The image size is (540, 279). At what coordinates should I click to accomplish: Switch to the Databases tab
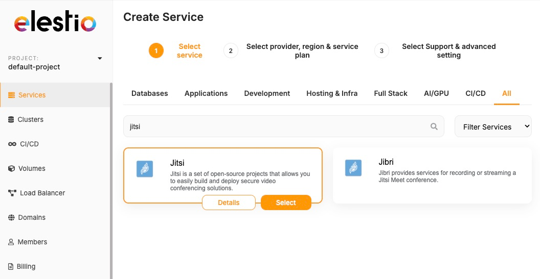(150, 93)
